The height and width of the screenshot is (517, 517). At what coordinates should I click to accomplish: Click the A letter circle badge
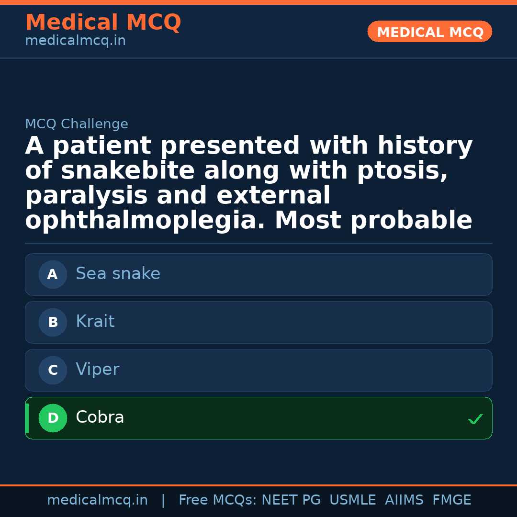(53, 275)
